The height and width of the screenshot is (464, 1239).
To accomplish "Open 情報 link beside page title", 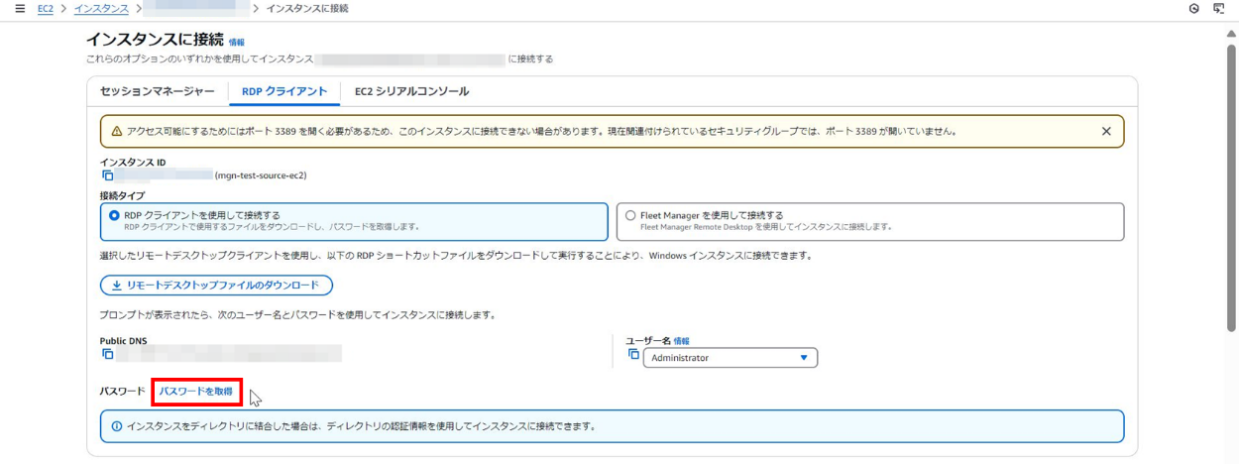I will point(236,43).
